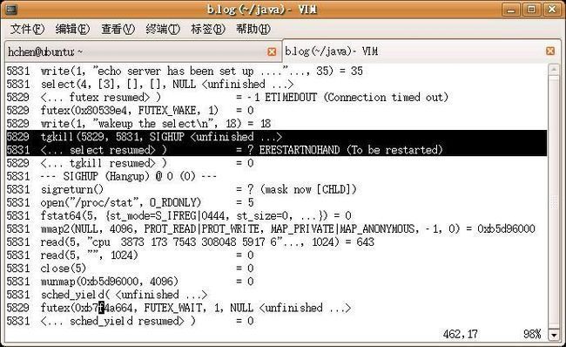
Task: Maximize the VIM terminal window
Action: click(531, 9)
